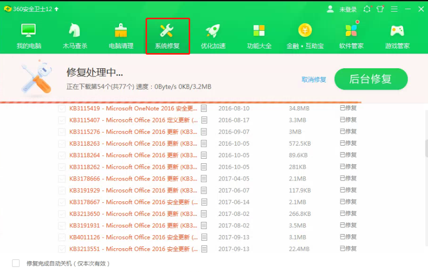This screenshot has width=428, height=272.
Task: Click date 2017-06-14 cell
Action: (234, 202)
